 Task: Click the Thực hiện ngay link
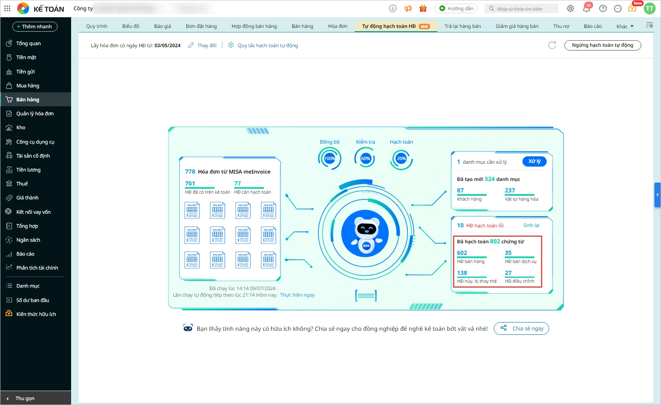pos(297,295)
